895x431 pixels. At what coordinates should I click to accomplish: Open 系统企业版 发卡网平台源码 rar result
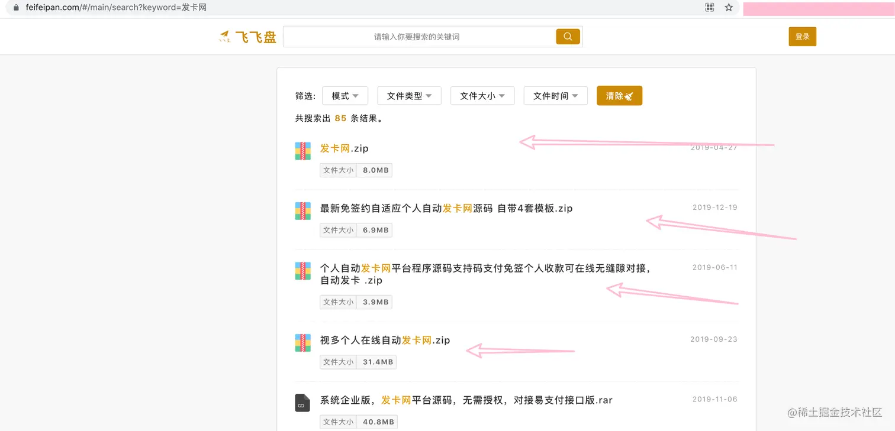pyautogui.click(x=466, y=400)
